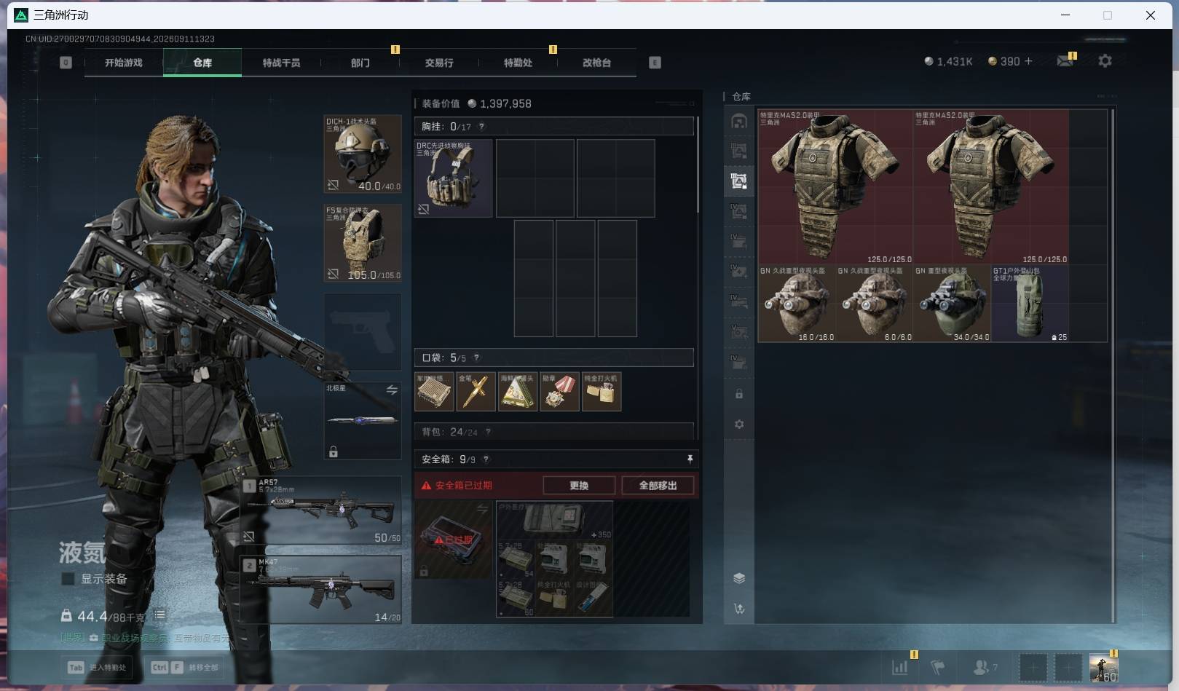This screenshot has width=1179, height=691.
Task: Select the AR57 primary weapon slot
Action: (x=321, y=510)
